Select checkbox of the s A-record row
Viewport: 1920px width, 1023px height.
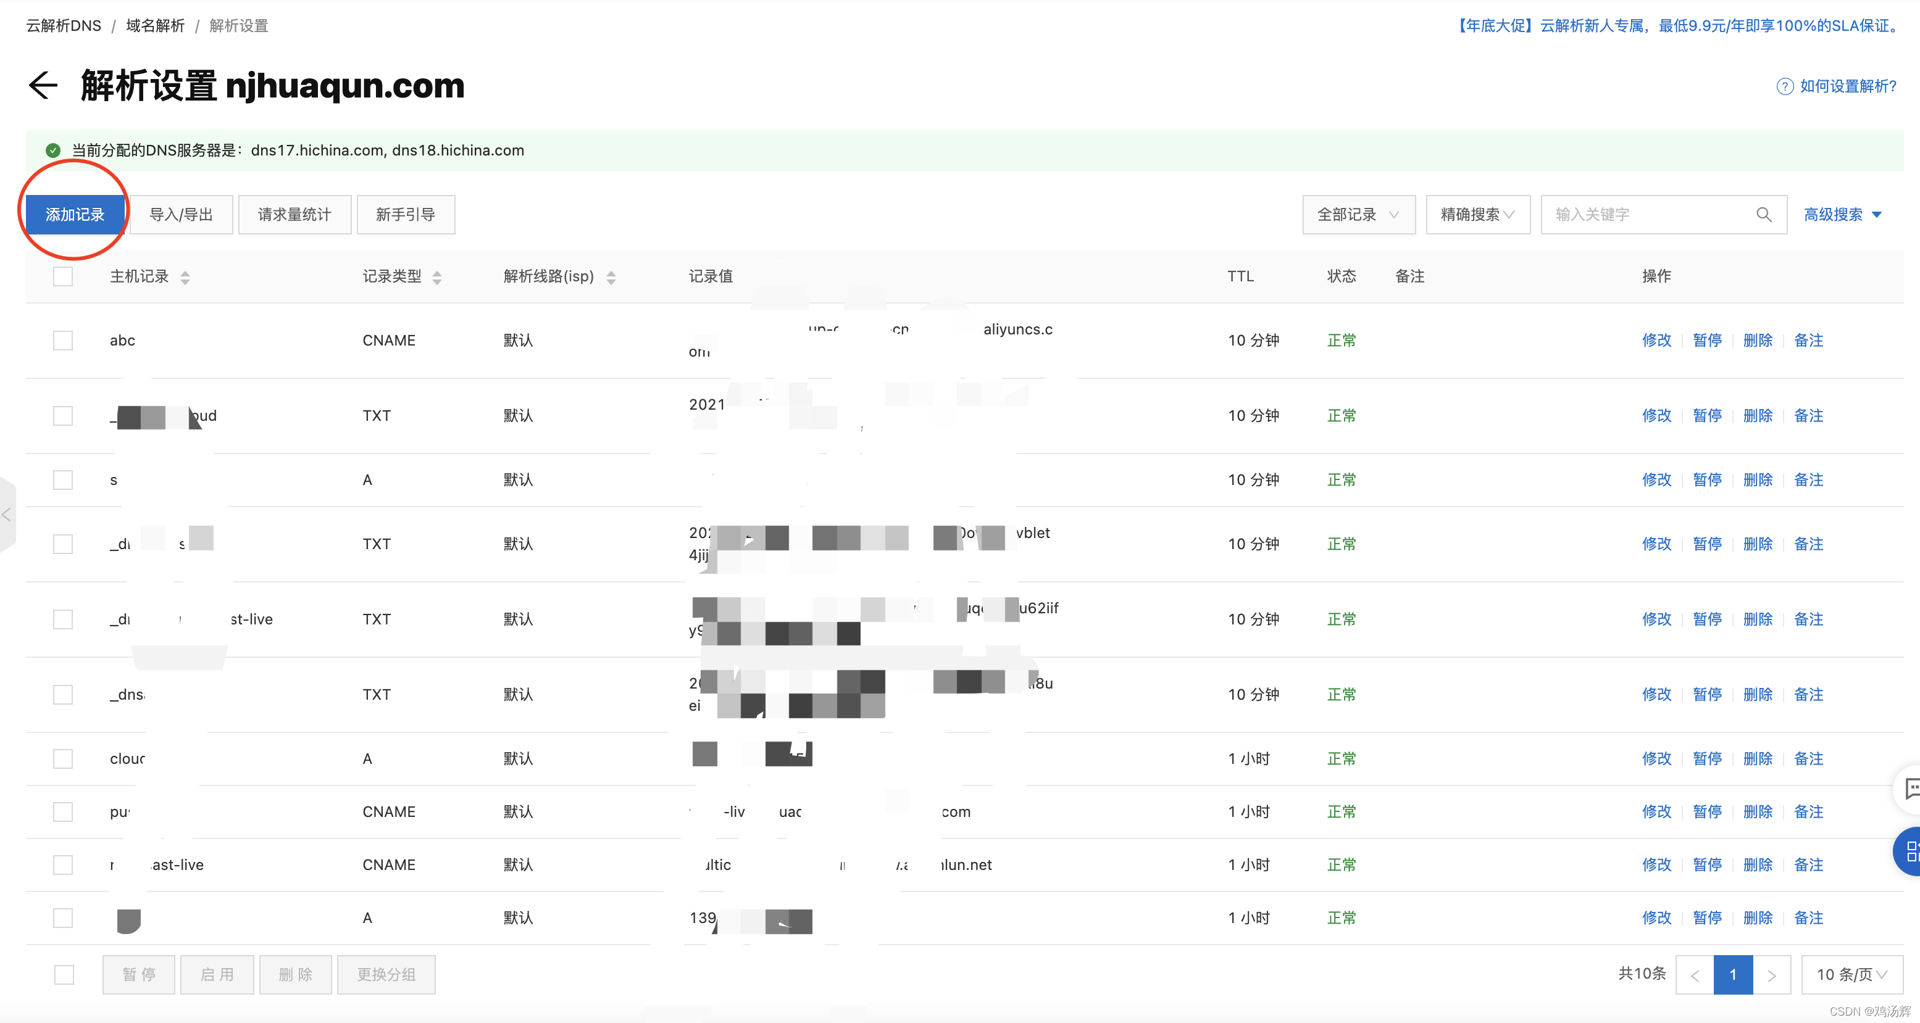click(x=64, y=480)
